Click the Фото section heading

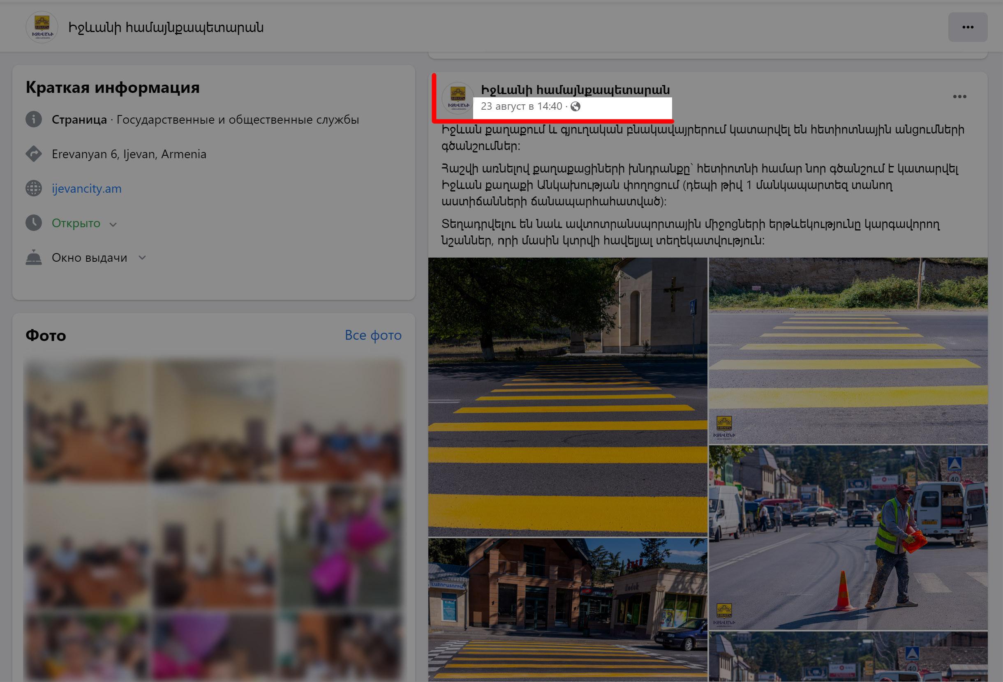[x=46, y=335]
